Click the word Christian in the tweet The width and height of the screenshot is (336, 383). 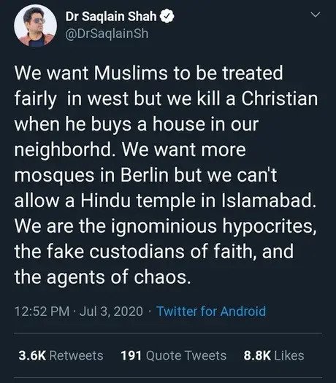280,98
